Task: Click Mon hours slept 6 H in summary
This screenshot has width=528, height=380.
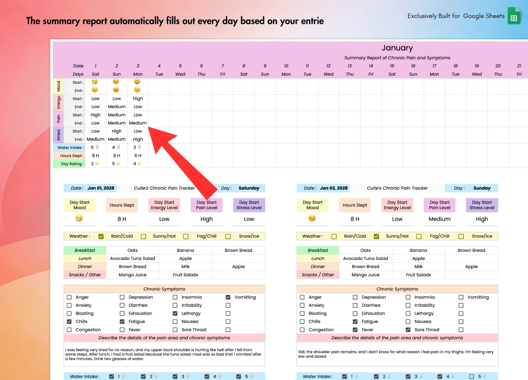Action: click(x=138, y=155)
